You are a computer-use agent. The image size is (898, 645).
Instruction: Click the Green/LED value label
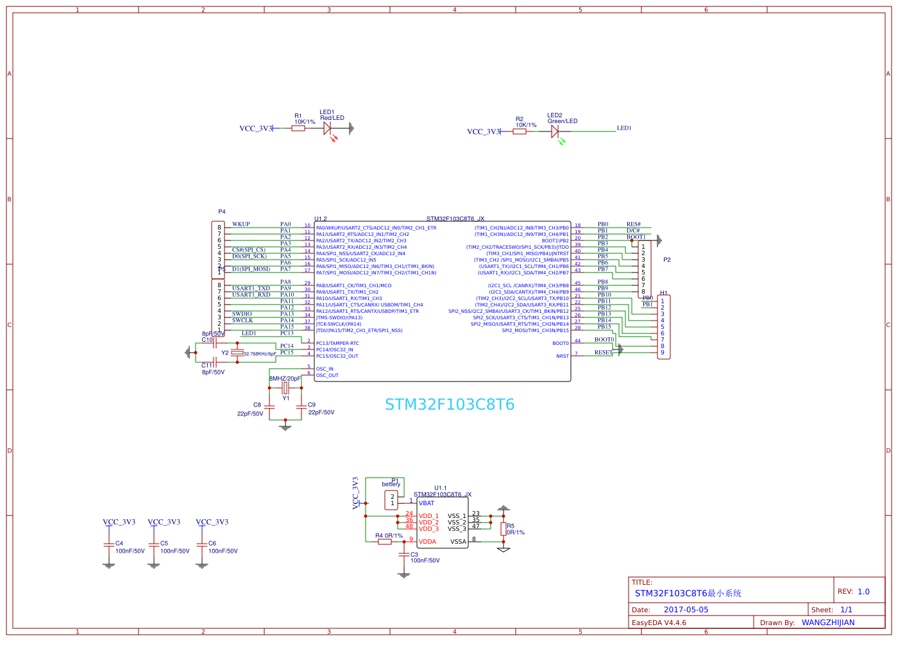563,121
